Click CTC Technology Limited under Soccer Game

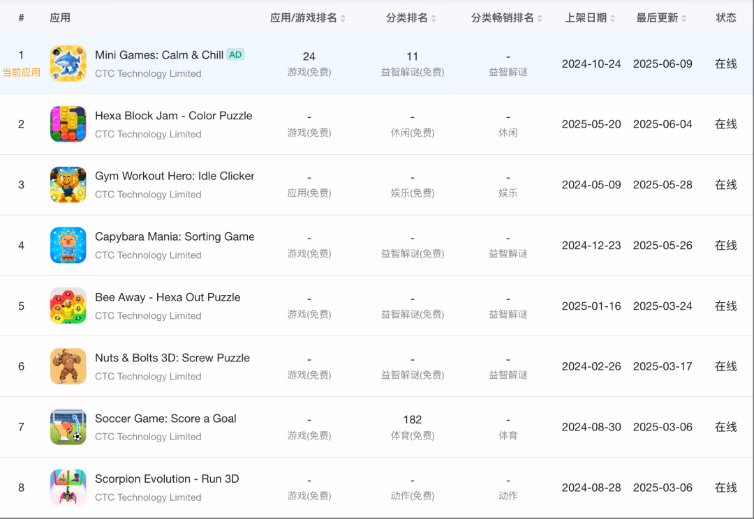148,437
